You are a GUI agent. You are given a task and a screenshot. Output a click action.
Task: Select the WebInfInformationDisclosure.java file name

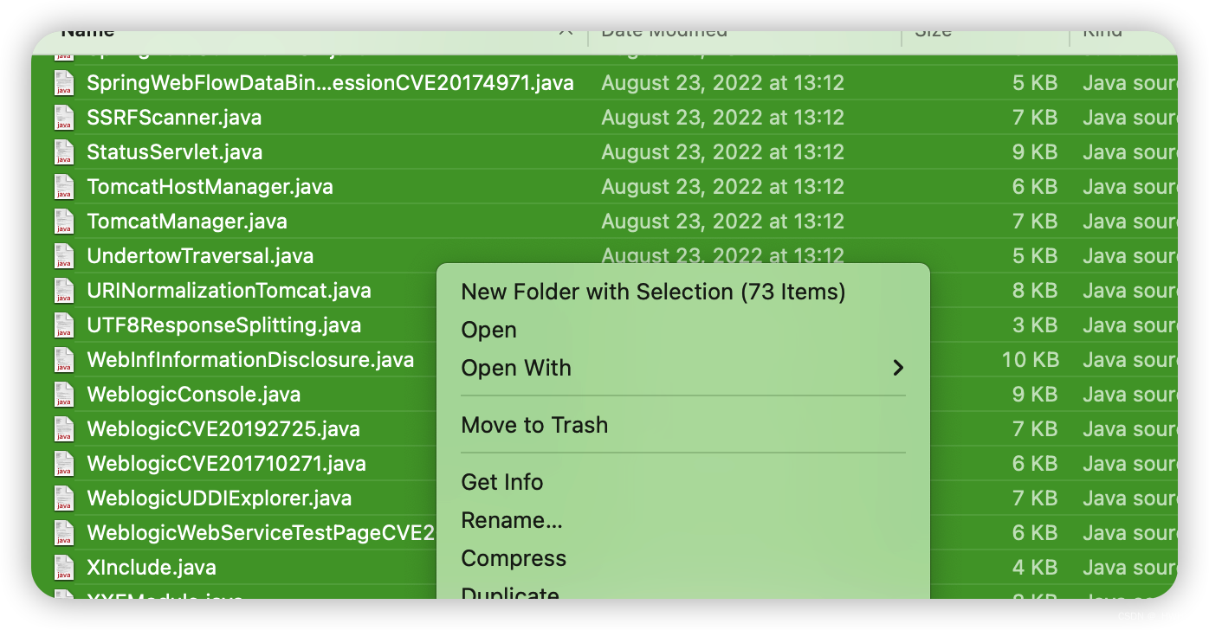[x=250, y=360]
